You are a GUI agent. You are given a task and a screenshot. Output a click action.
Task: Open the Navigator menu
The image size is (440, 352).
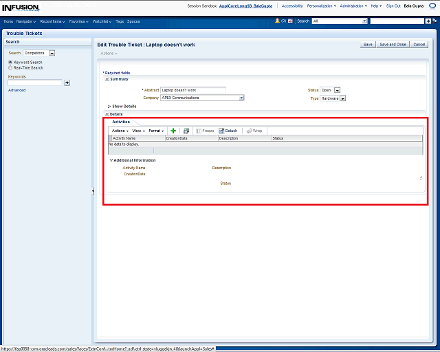click(26, 21)
